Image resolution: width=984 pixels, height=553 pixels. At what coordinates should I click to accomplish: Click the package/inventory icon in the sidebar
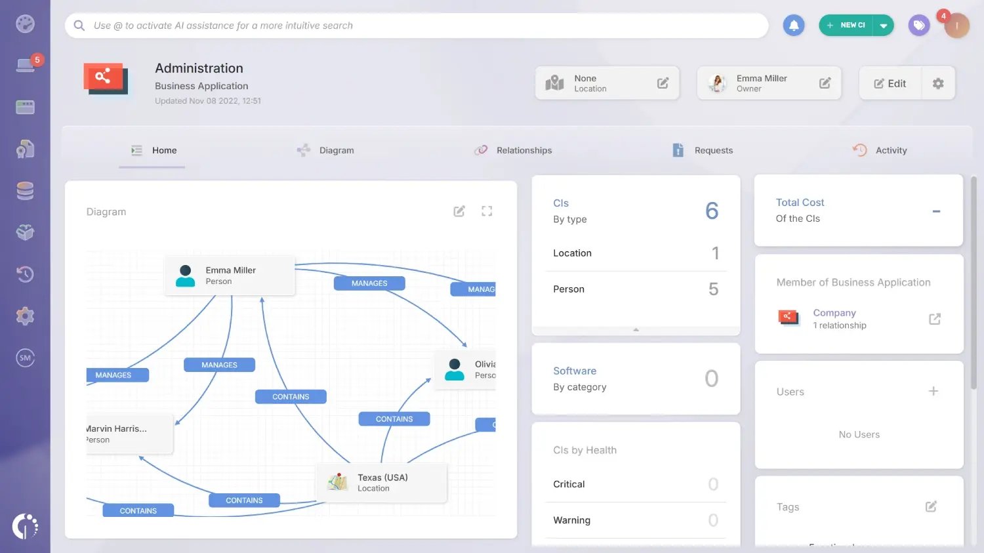click(x=25, y=232)
